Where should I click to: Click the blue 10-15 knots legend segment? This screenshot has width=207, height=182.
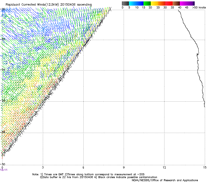click(x=140, y=3)
